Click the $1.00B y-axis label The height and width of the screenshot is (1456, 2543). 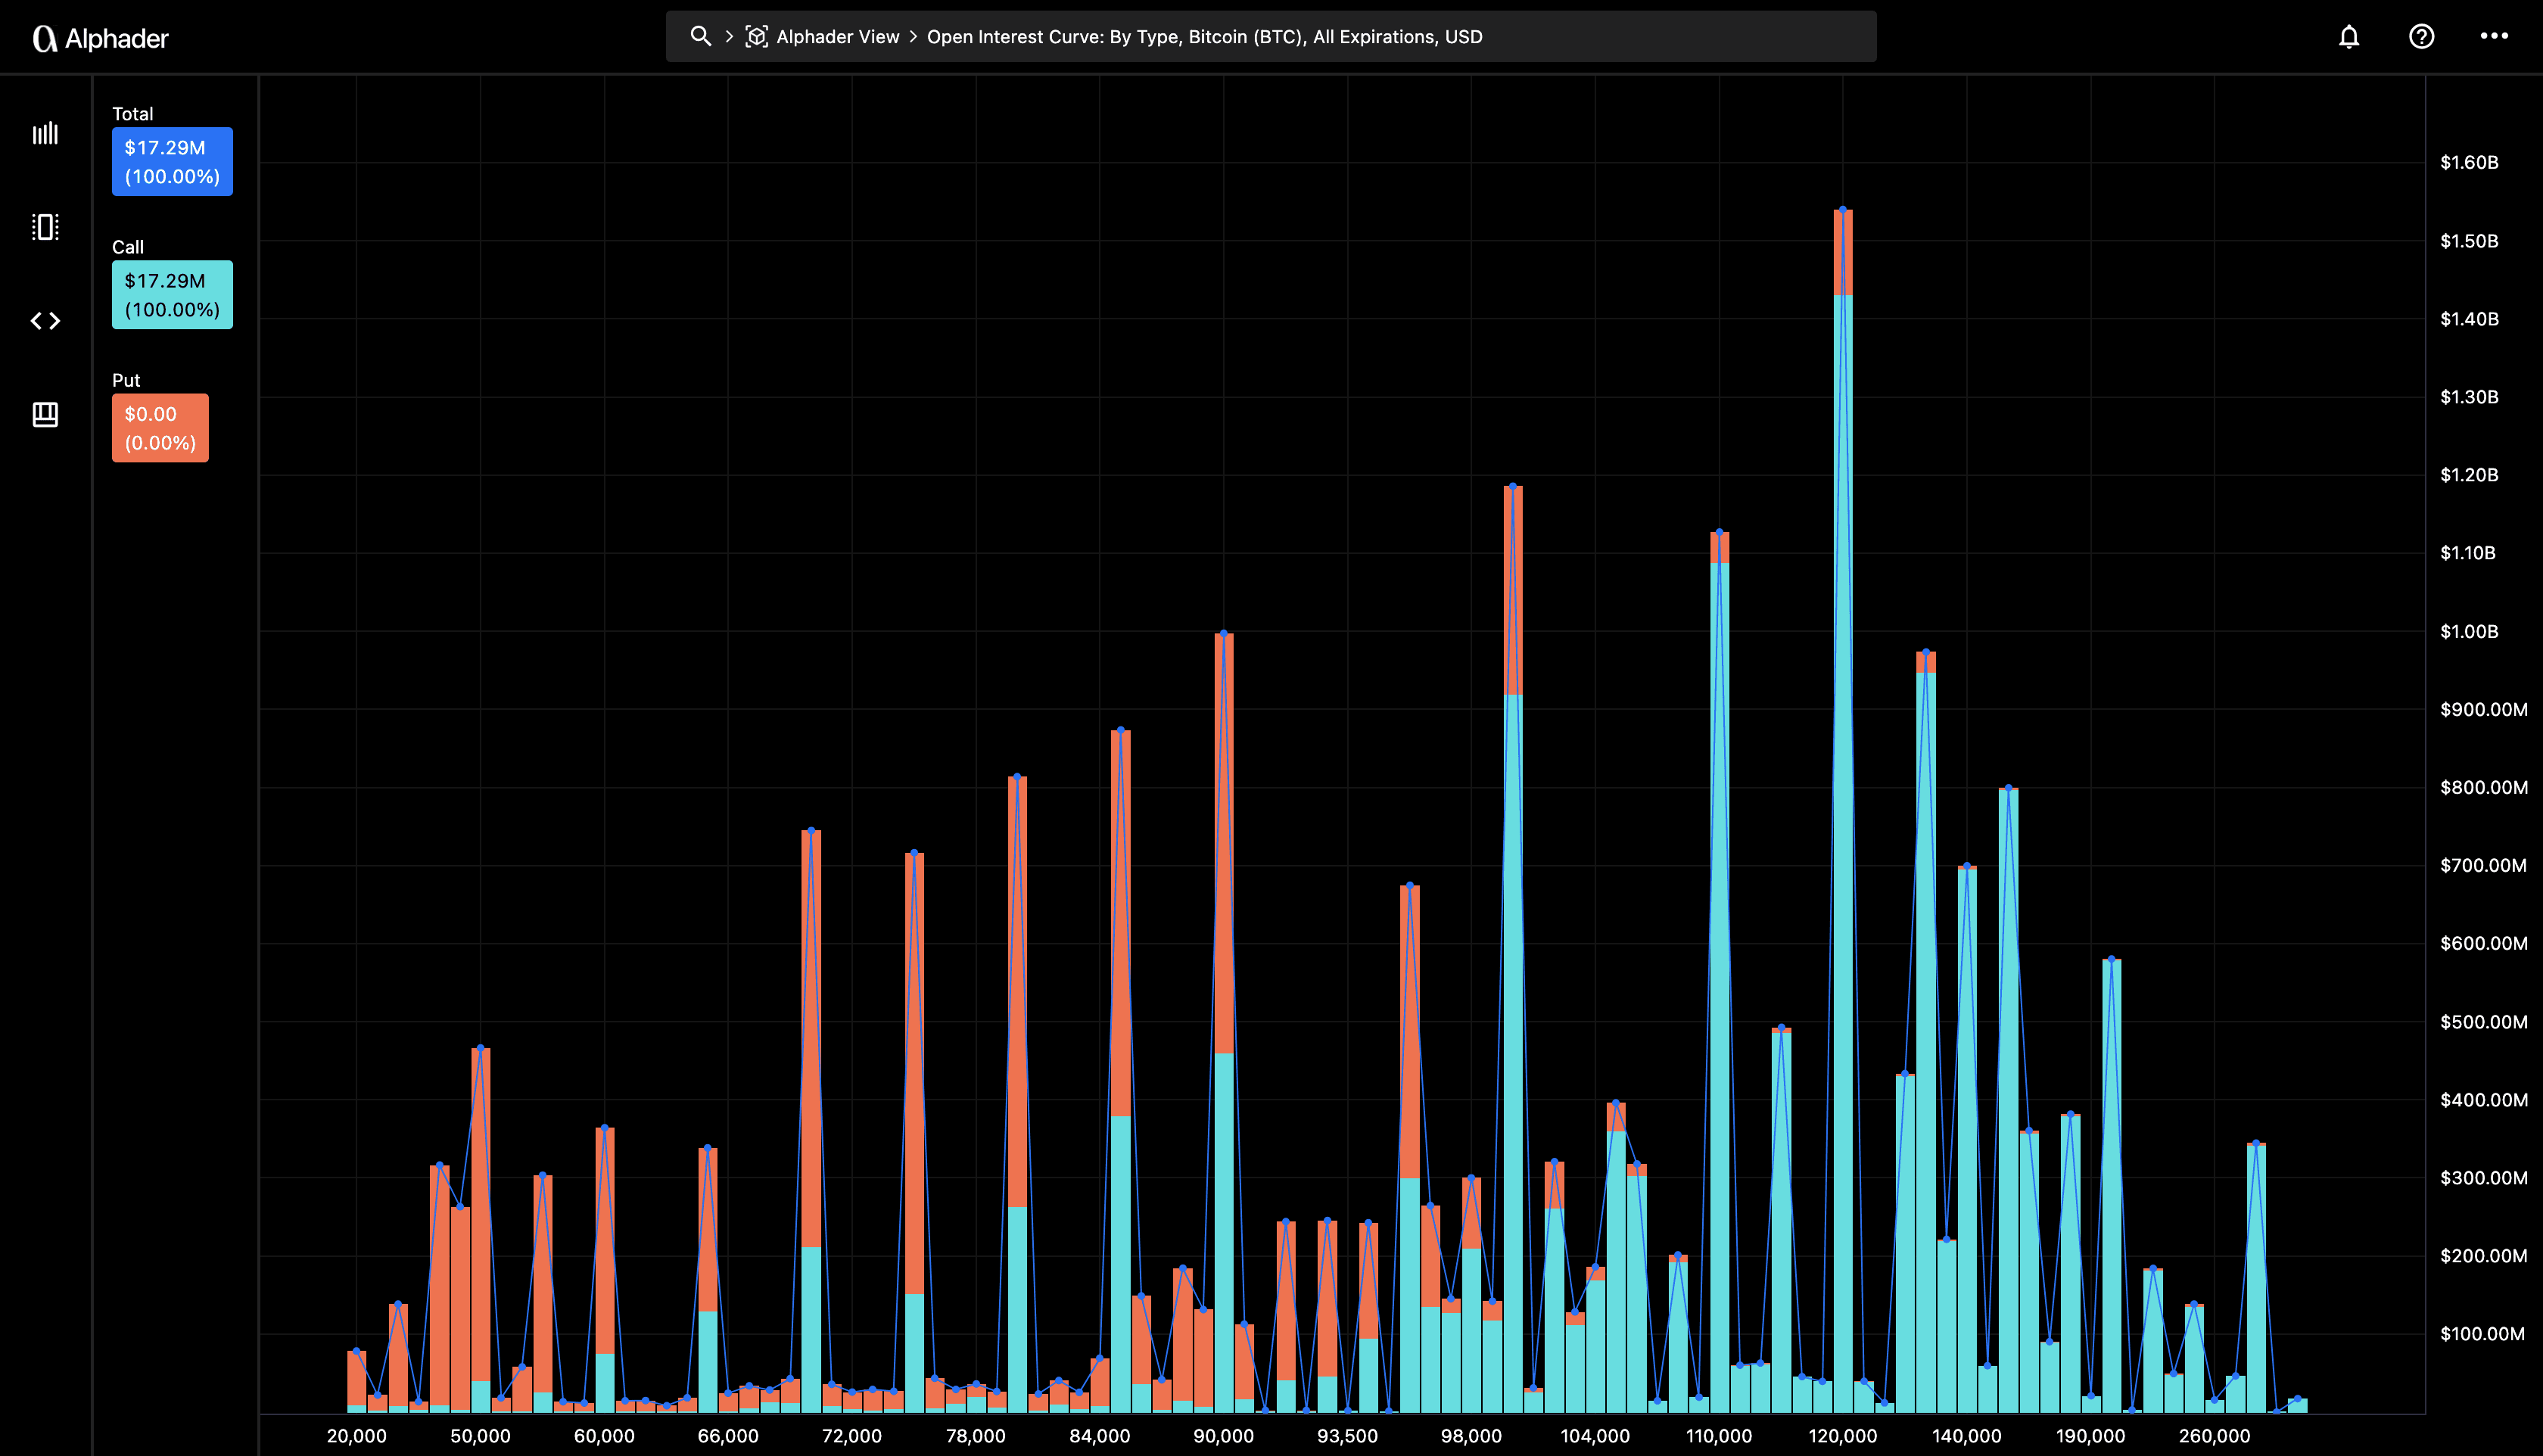point(2469,631)
